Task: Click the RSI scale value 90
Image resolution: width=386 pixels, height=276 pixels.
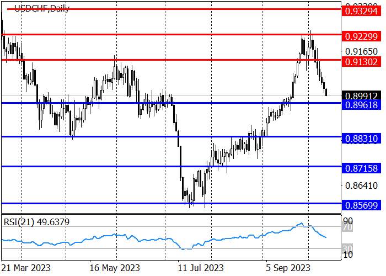Action: click(348, 221)
